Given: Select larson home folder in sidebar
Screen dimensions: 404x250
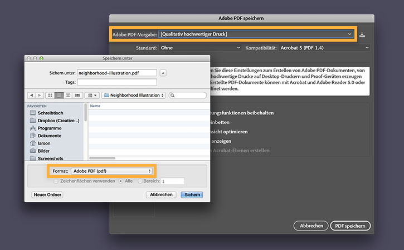Looking at the screenshot, I should (44, 143).
